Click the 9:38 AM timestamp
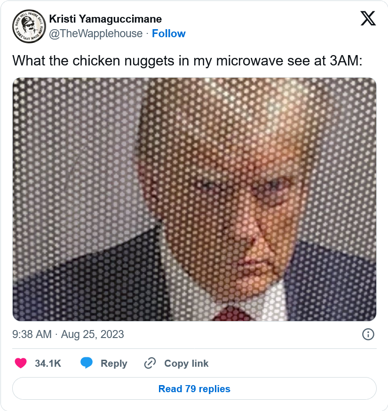This screenshot has width=388, height=411. 32,334
